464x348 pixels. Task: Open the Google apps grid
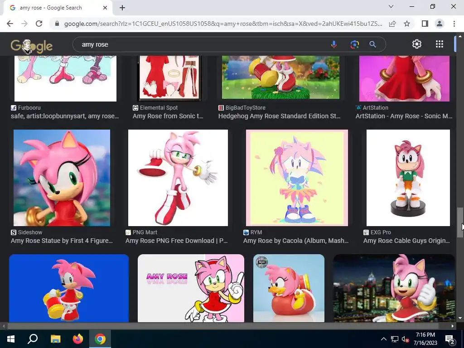[440, 44]
